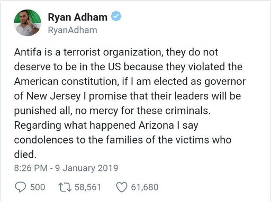Screen dimensions: 271x202
Task: Click the word Antifa in the tweet
Action: (28, 52)
